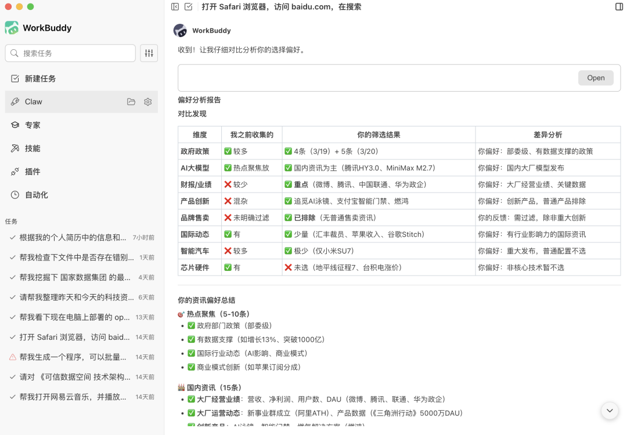Open the 插件 section
This screenshot has width=627, height=435.
(33, 172)
